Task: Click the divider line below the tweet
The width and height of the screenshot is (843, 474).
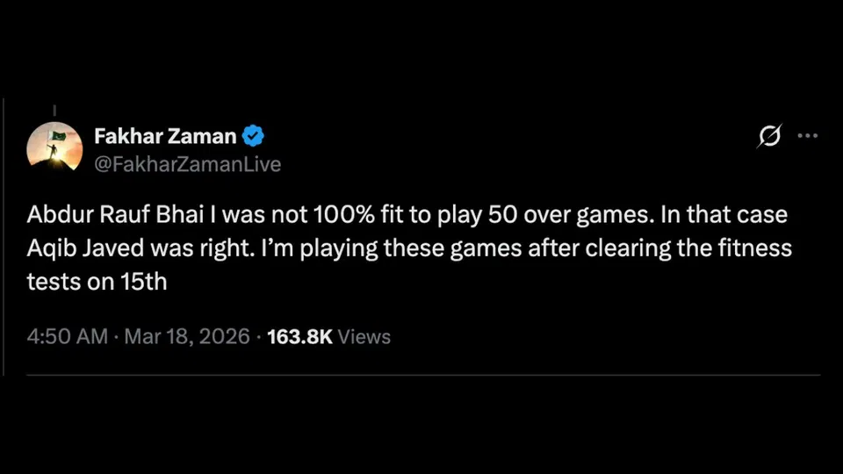Action: coord(421,376)
